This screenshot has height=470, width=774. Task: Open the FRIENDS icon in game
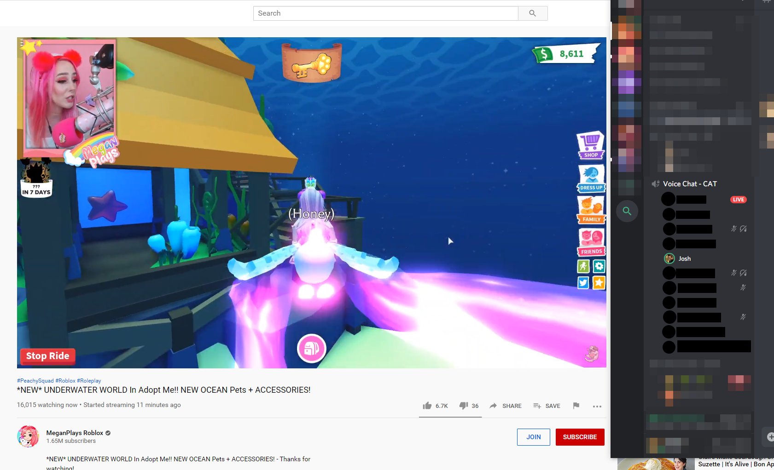pos(591,242)
